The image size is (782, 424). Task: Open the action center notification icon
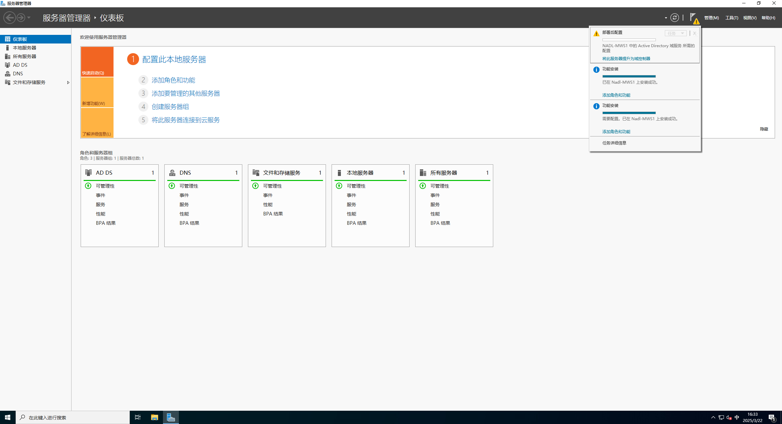[771, 418]
